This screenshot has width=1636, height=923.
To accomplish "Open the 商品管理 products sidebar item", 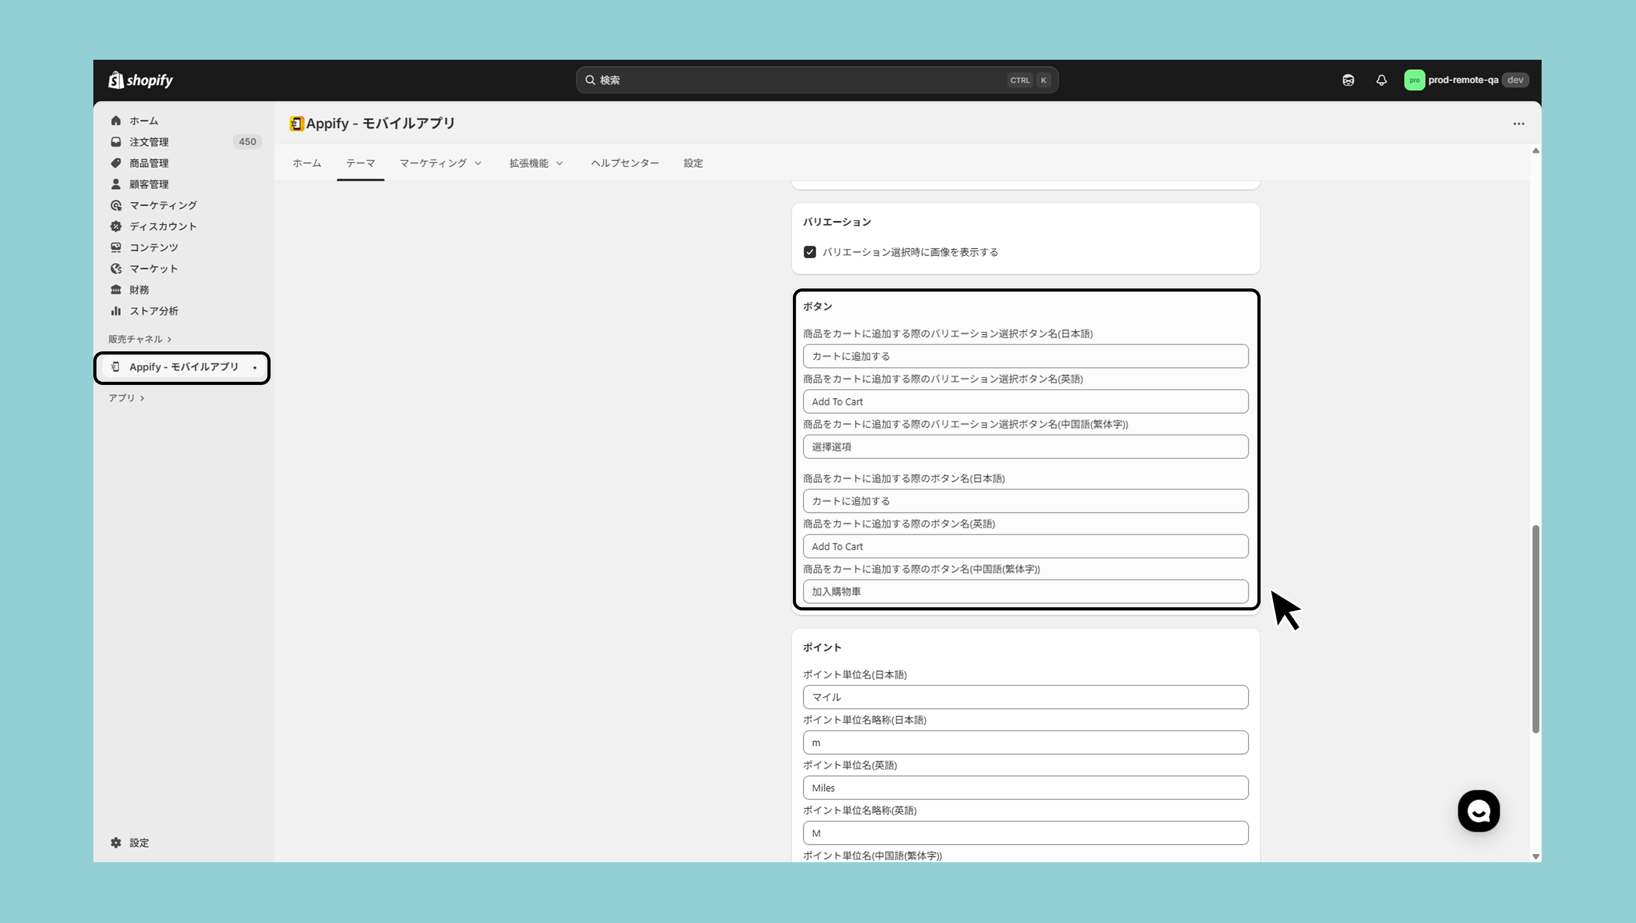I will 149,163.
